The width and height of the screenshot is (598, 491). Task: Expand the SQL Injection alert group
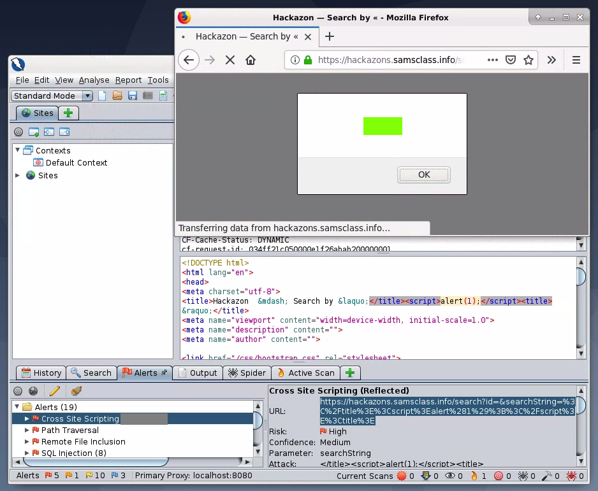pos(27,453)
